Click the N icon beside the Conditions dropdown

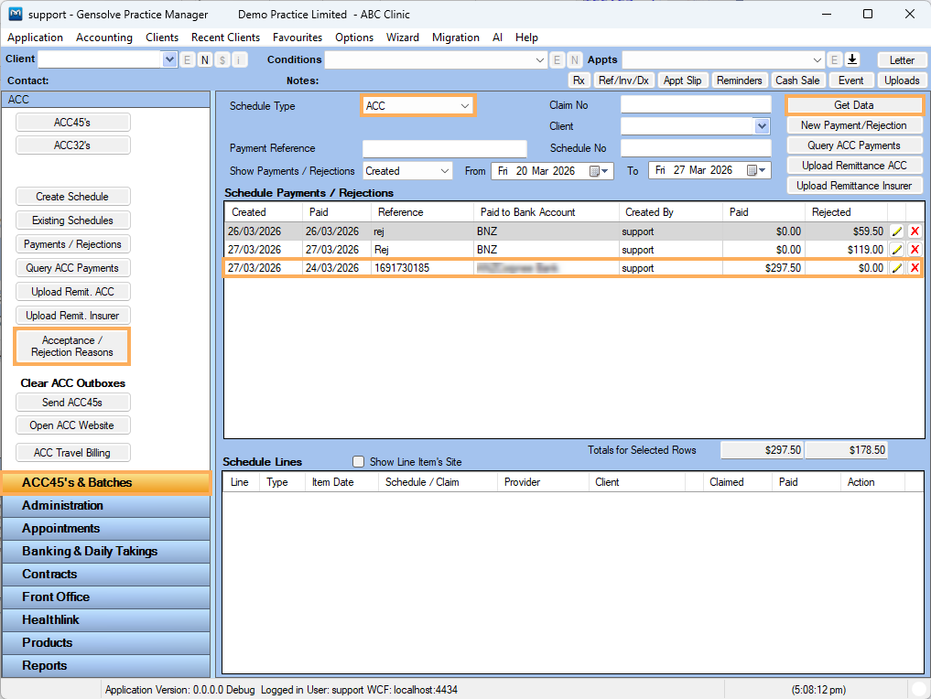click(574, 60)
